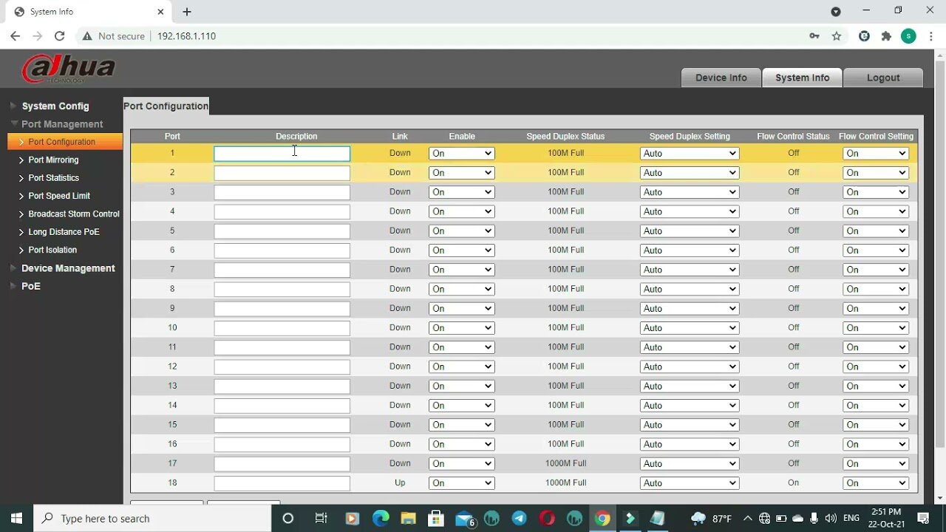Expand the PoE sidebar section
This screenshot has width=946, height=532.
coord(30,286)
